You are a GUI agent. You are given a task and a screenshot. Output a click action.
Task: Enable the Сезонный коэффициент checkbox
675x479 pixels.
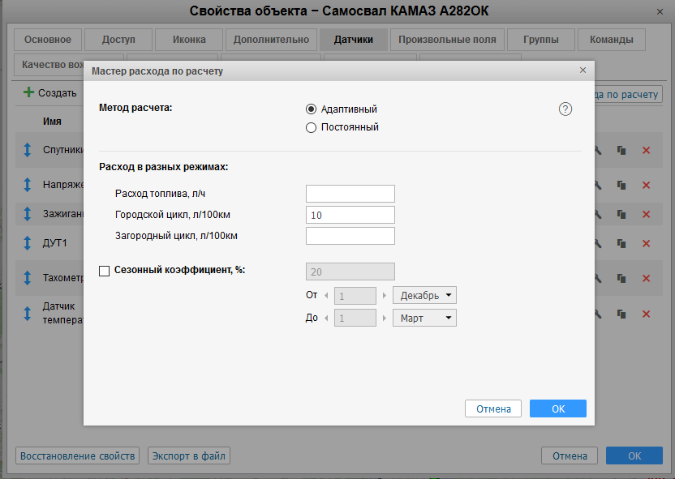coord(104,272)
